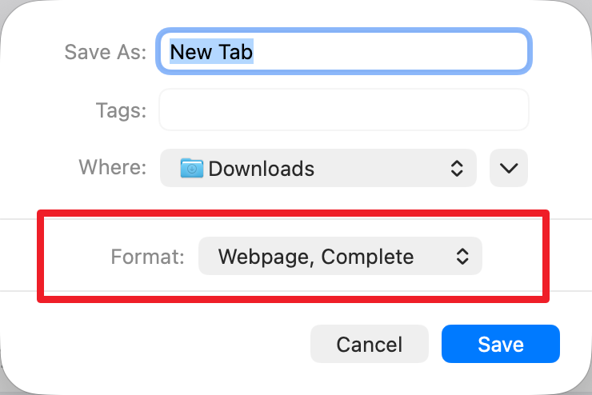Image resolution: width=592 pixels, height=395 pixels.
Task: Click the "Save As:" label
Action: [105, 52]
